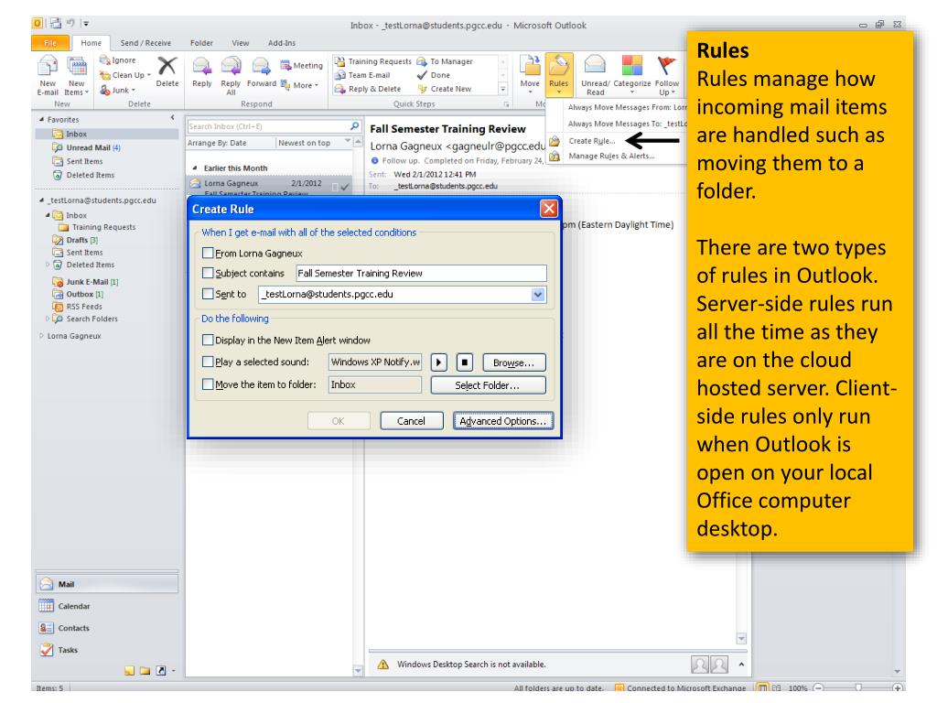This screenshot has height=703, width=937.
Task: Open the More respond dropdown
Action: [300, 85]
